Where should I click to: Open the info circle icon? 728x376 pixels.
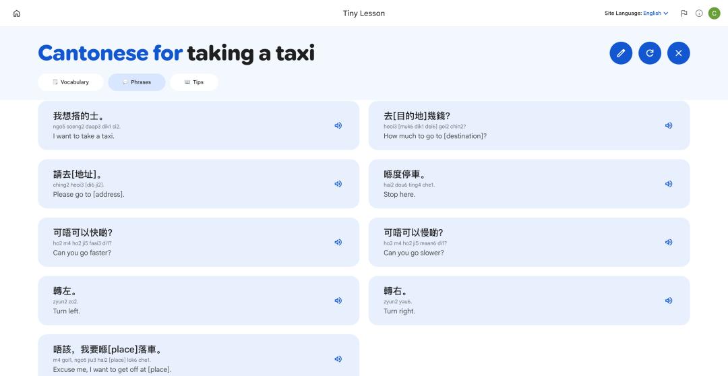click(699, 13)
